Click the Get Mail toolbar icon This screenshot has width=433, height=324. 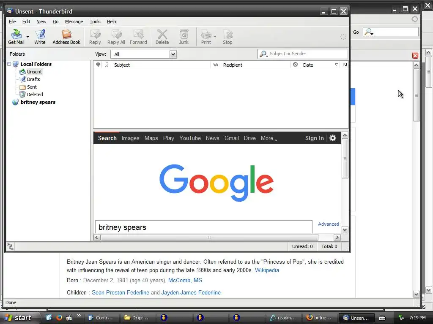pyautogui.click(x=16, y=37)
